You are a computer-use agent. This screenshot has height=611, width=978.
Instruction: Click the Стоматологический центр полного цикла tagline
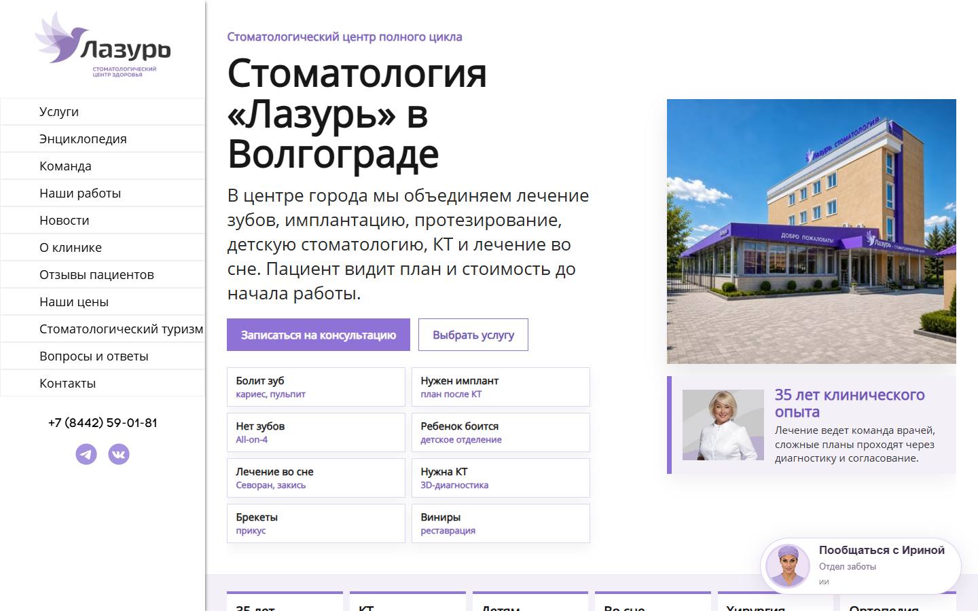coord(344,37)
